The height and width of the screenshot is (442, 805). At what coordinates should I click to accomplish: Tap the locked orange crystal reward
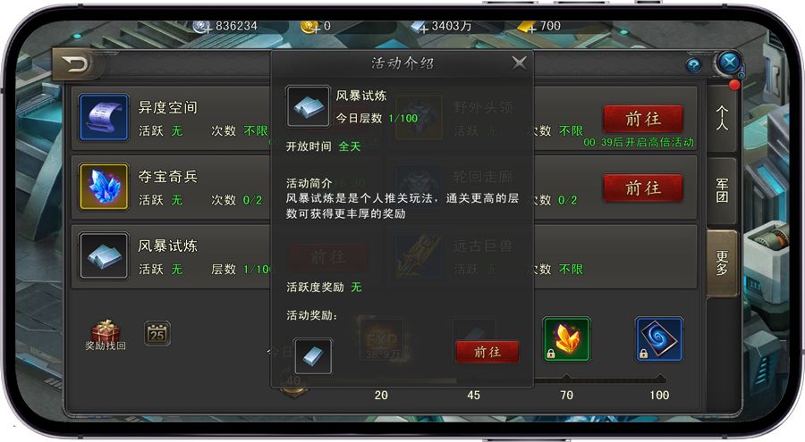point(567,339)
